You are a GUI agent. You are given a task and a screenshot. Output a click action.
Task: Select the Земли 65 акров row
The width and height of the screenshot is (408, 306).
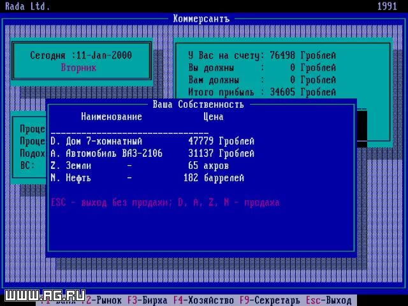pyautogui.click(x=140, y=166)
